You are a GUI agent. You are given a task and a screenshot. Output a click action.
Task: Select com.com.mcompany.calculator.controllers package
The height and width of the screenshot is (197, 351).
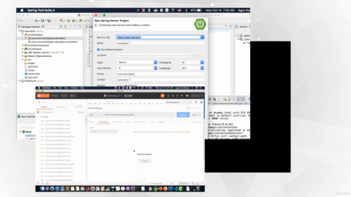54,42
